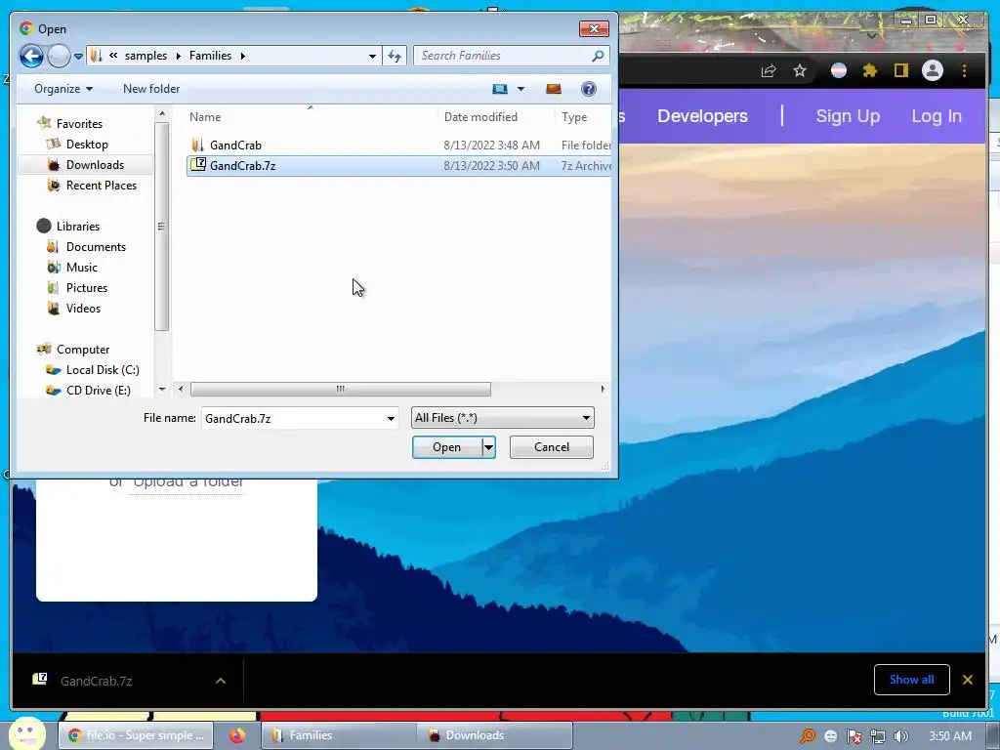This screenshot has height=750, width=1000.
Task: Expand the address bar path dropdown
Action: click(372, 56)
